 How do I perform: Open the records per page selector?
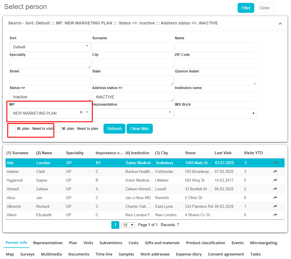pyautogui.click(x=128, y=225)
